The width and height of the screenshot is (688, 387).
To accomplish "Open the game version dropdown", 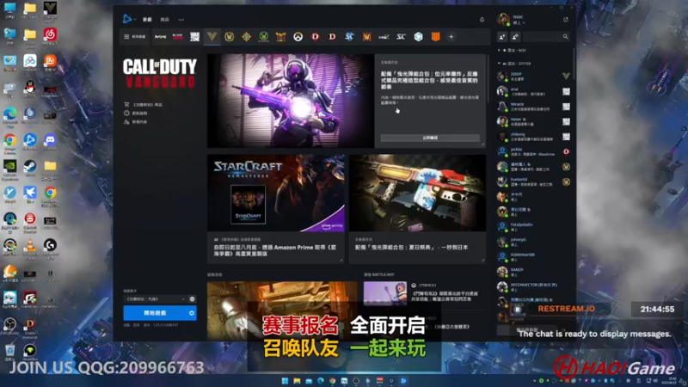I will click(x=156, y=299).
